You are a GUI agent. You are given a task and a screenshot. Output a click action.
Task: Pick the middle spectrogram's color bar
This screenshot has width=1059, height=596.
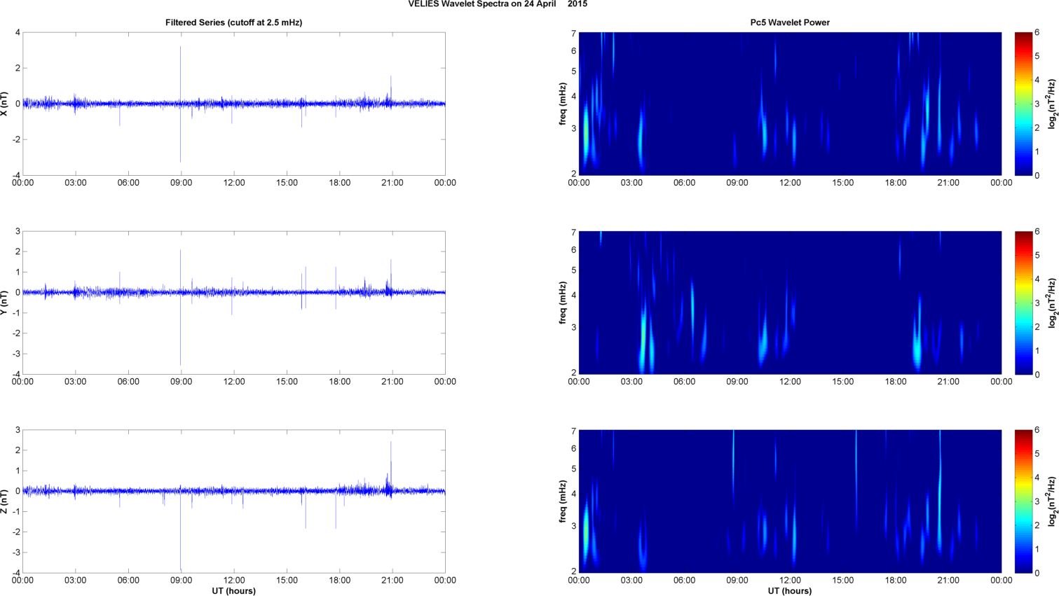pos(1023,303)
